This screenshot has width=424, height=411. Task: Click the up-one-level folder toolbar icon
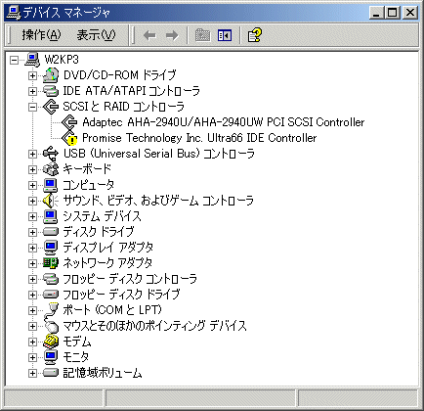[x=202, y=35]
